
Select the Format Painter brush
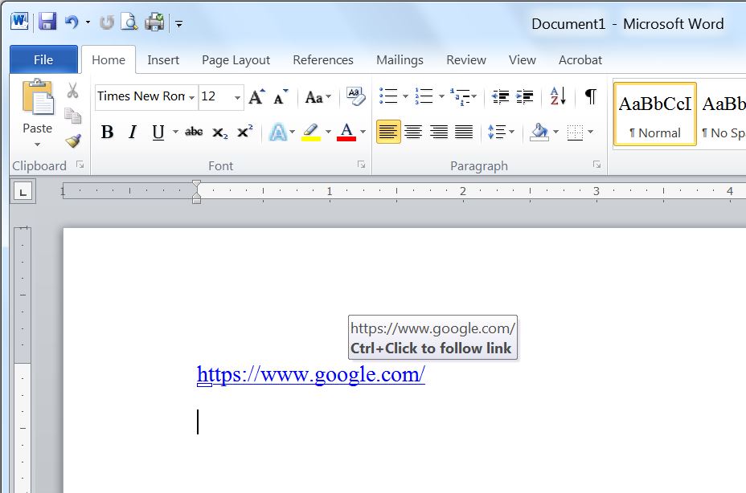tap(73, 141)
